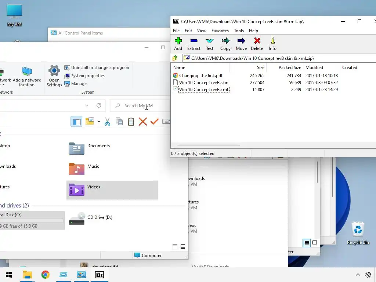The width and height of the screenshot is (376, 282).
Task: Select the Copy toolbar icon in 7-Zip
Action: click(x=225, y=44)
